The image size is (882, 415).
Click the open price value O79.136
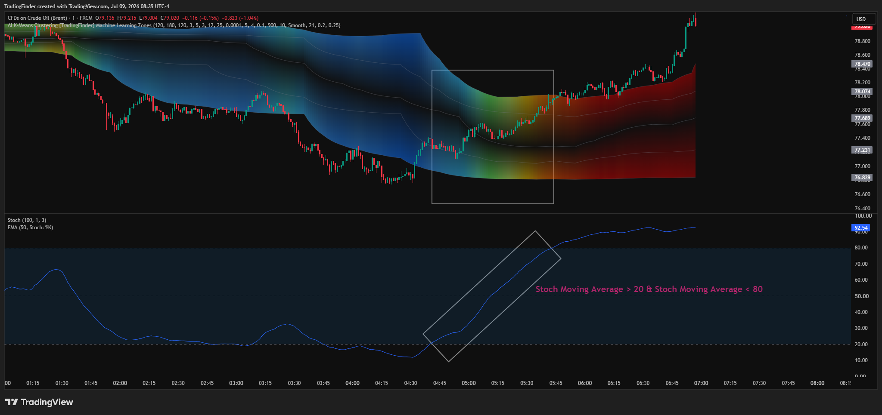click(x=105, y=18)
